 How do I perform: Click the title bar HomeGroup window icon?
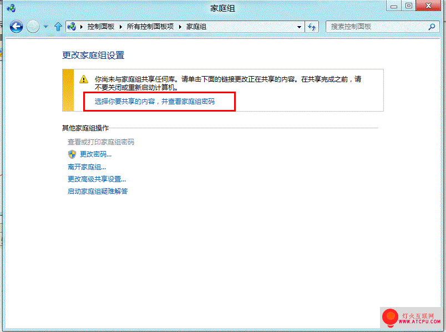click(11, 8)
